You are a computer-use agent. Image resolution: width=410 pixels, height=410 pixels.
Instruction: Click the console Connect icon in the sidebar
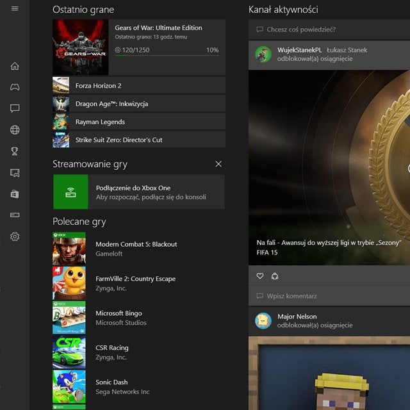point(15,215)
